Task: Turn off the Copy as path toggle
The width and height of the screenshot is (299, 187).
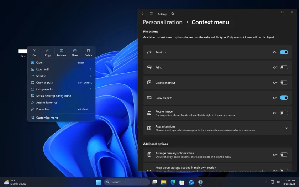Action: (284, 98)
